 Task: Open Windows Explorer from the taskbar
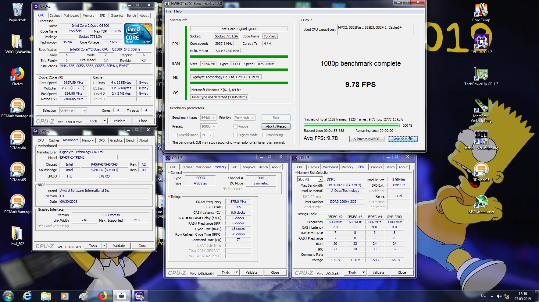[x=46, y=296]
